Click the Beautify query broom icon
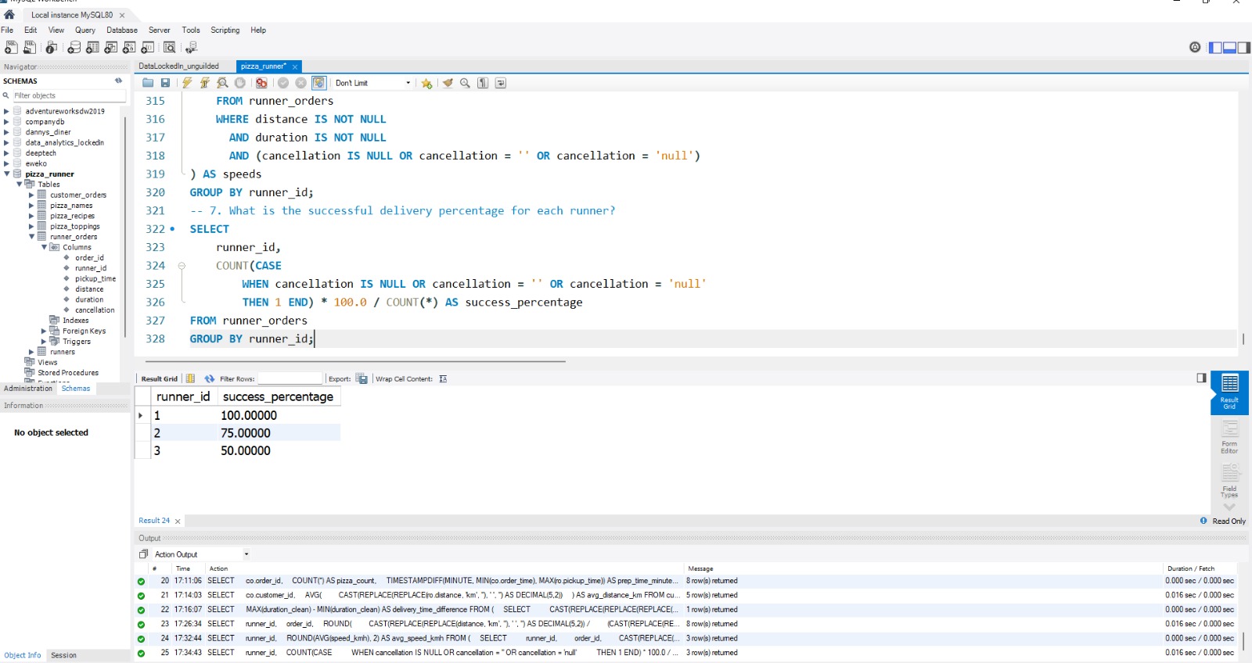 click(x=448, y=83)
